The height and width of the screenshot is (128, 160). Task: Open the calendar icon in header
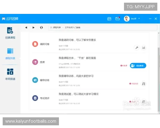(x=109, y=19)
